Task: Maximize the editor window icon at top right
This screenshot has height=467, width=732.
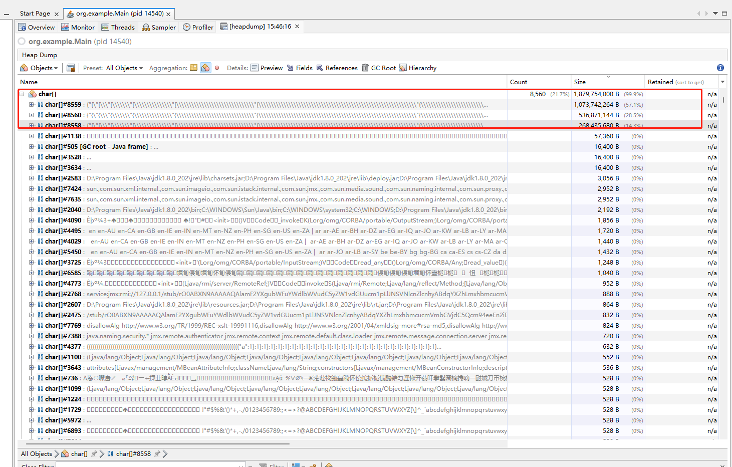Action: click(724, 14)
